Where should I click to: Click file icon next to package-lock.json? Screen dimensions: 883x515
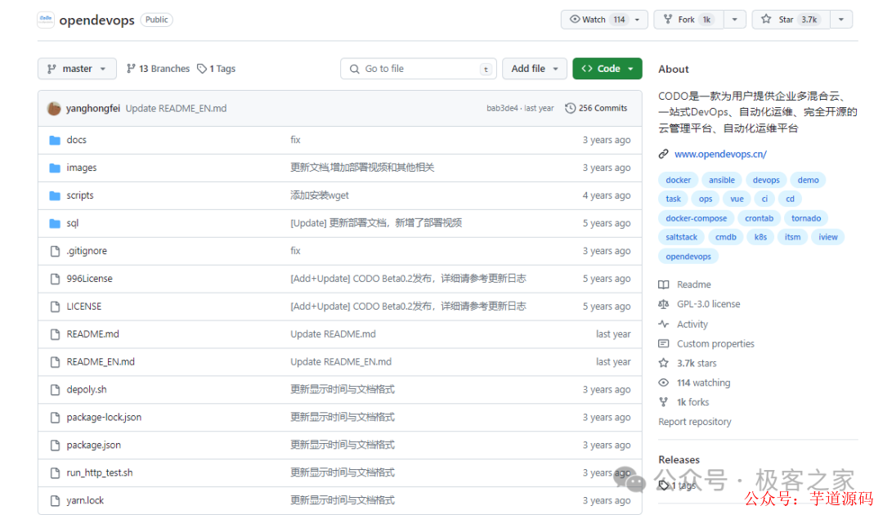55,417
